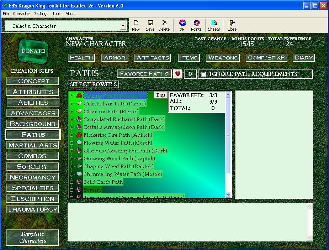Open the Armor section
This screenshot has width=329, height=250.
(x=115, y=58)
